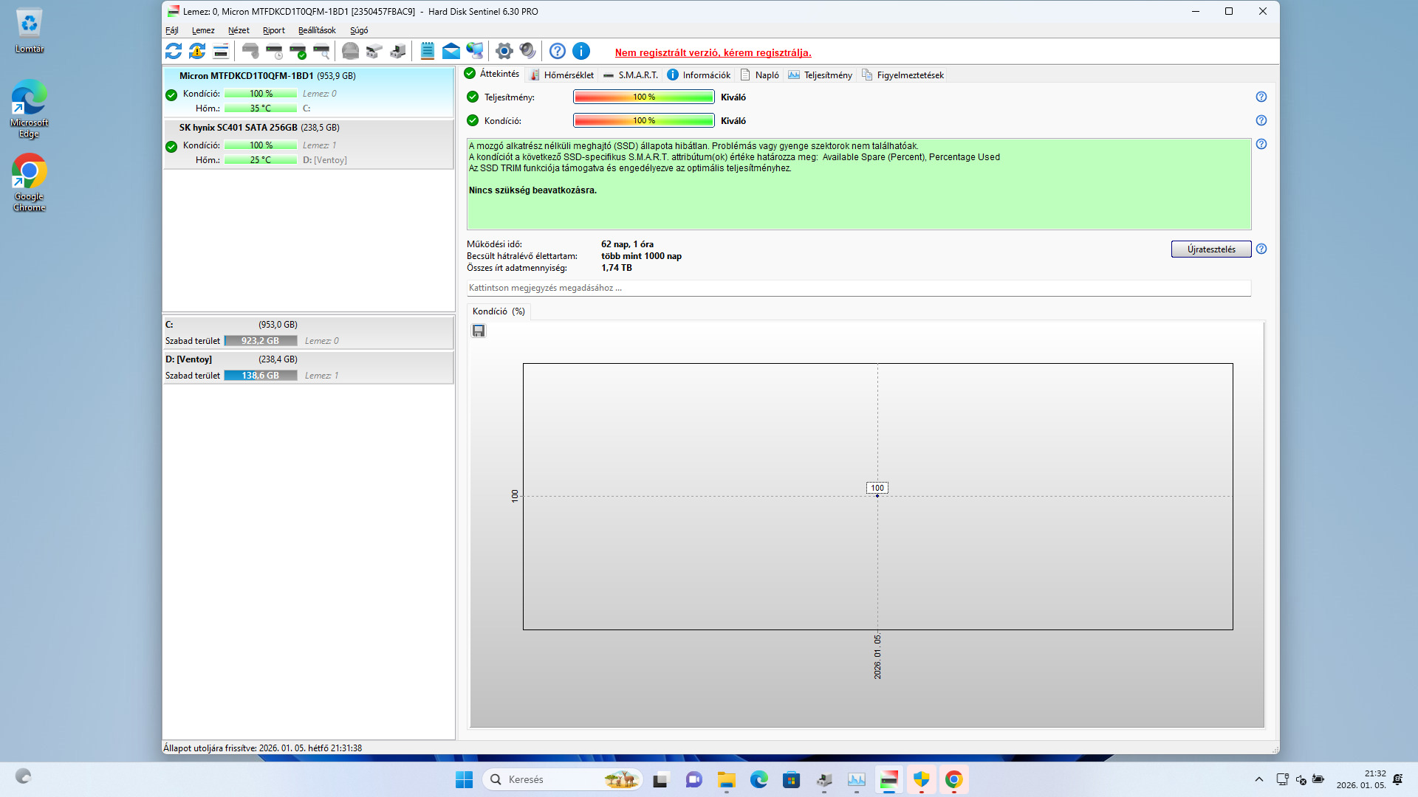Open the report notepad toolbar icon

427,51
